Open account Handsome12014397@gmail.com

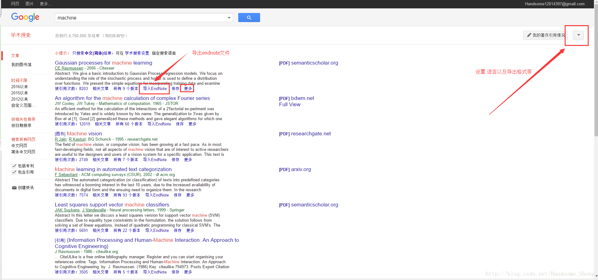(554, 4)
